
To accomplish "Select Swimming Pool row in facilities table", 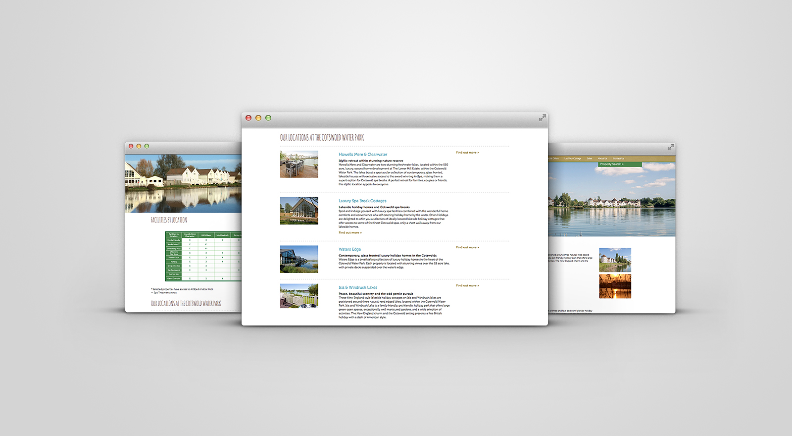I will [x=203, y=249].
